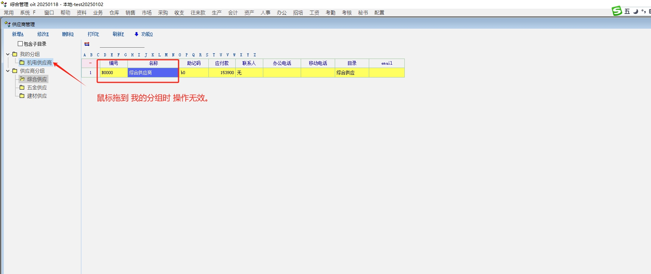Click the 机电供应商 folder icon
This screenshot has width=651, height=274.
click(x=22, y=63)
